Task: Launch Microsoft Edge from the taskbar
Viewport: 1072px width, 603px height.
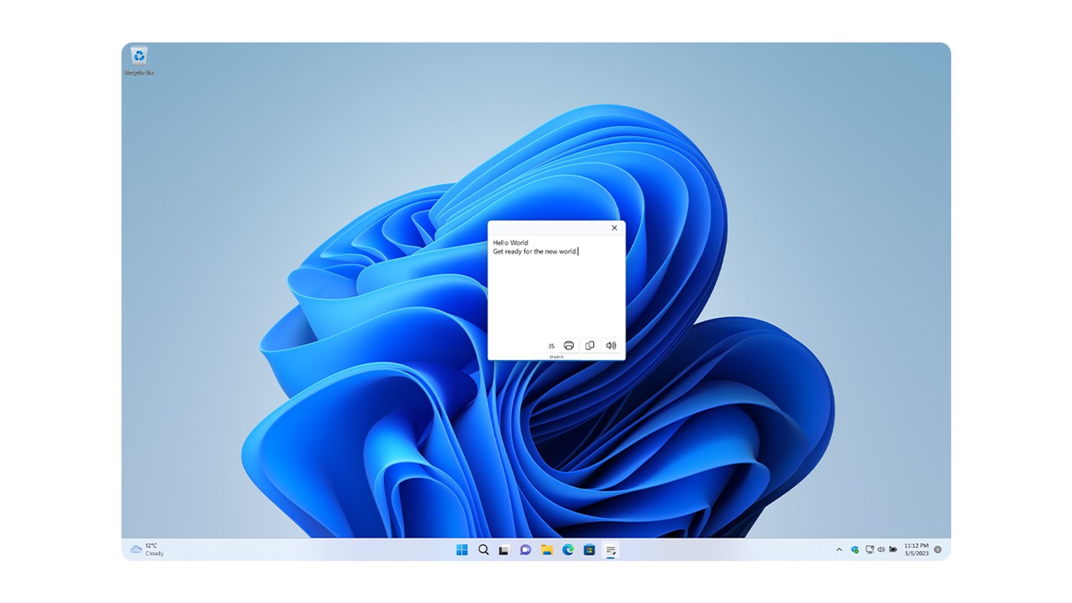Action: pos(566,548)
